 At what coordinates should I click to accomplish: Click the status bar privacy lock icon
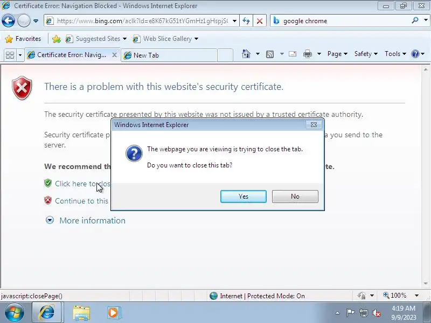(x=362, y=296)
